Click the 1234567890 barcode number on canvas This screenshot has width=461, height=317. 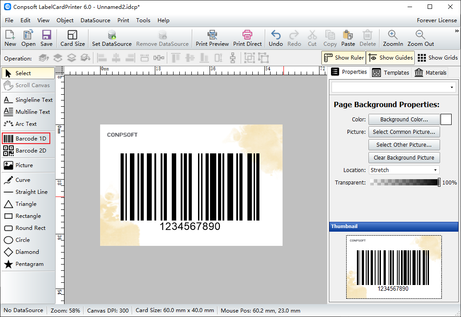pyautogui.click(x=190, y=226)
